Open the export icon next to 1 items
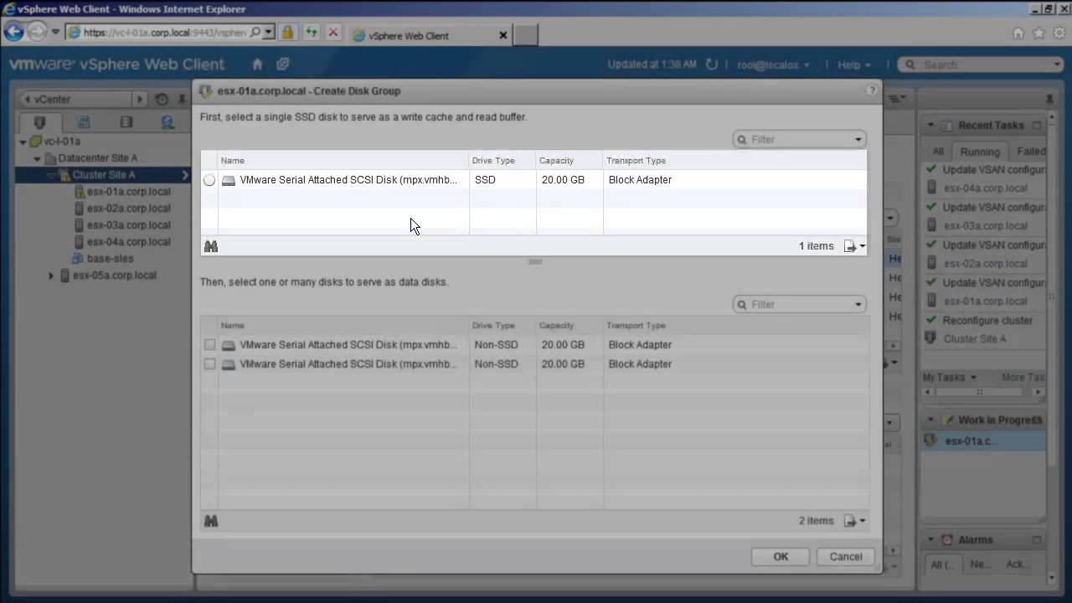This screenshot has width=1072, height=603. (x=854, y=246)
